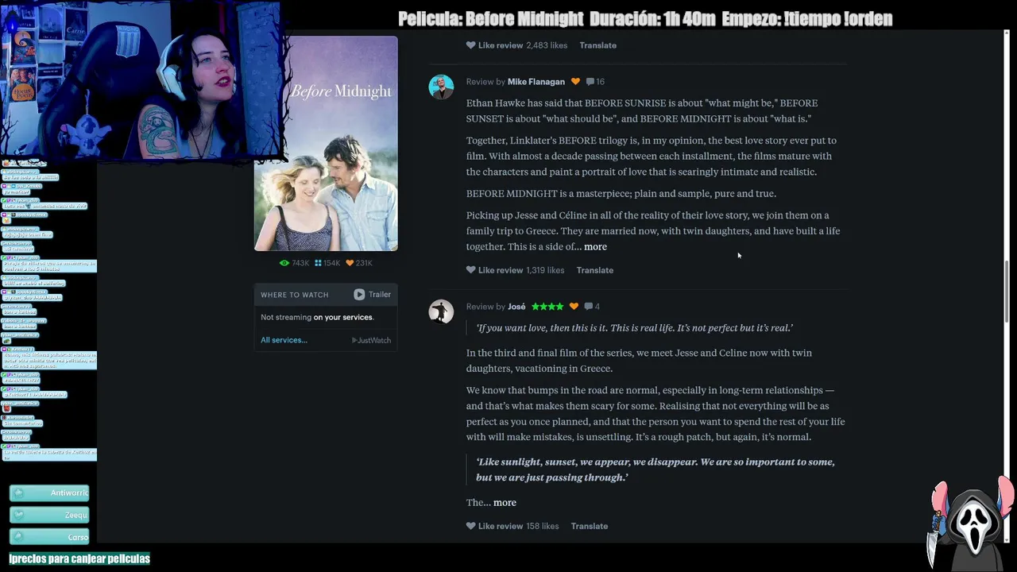Play the Trailer button icon
Viewport: 1017px width, 572px height.
click(359, 294)
